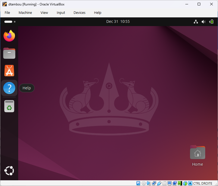Image resolution: width=218 pixels, height=186 pixels.
Task: Click the USB devices status icon
Action: click(x=159, y=183)
